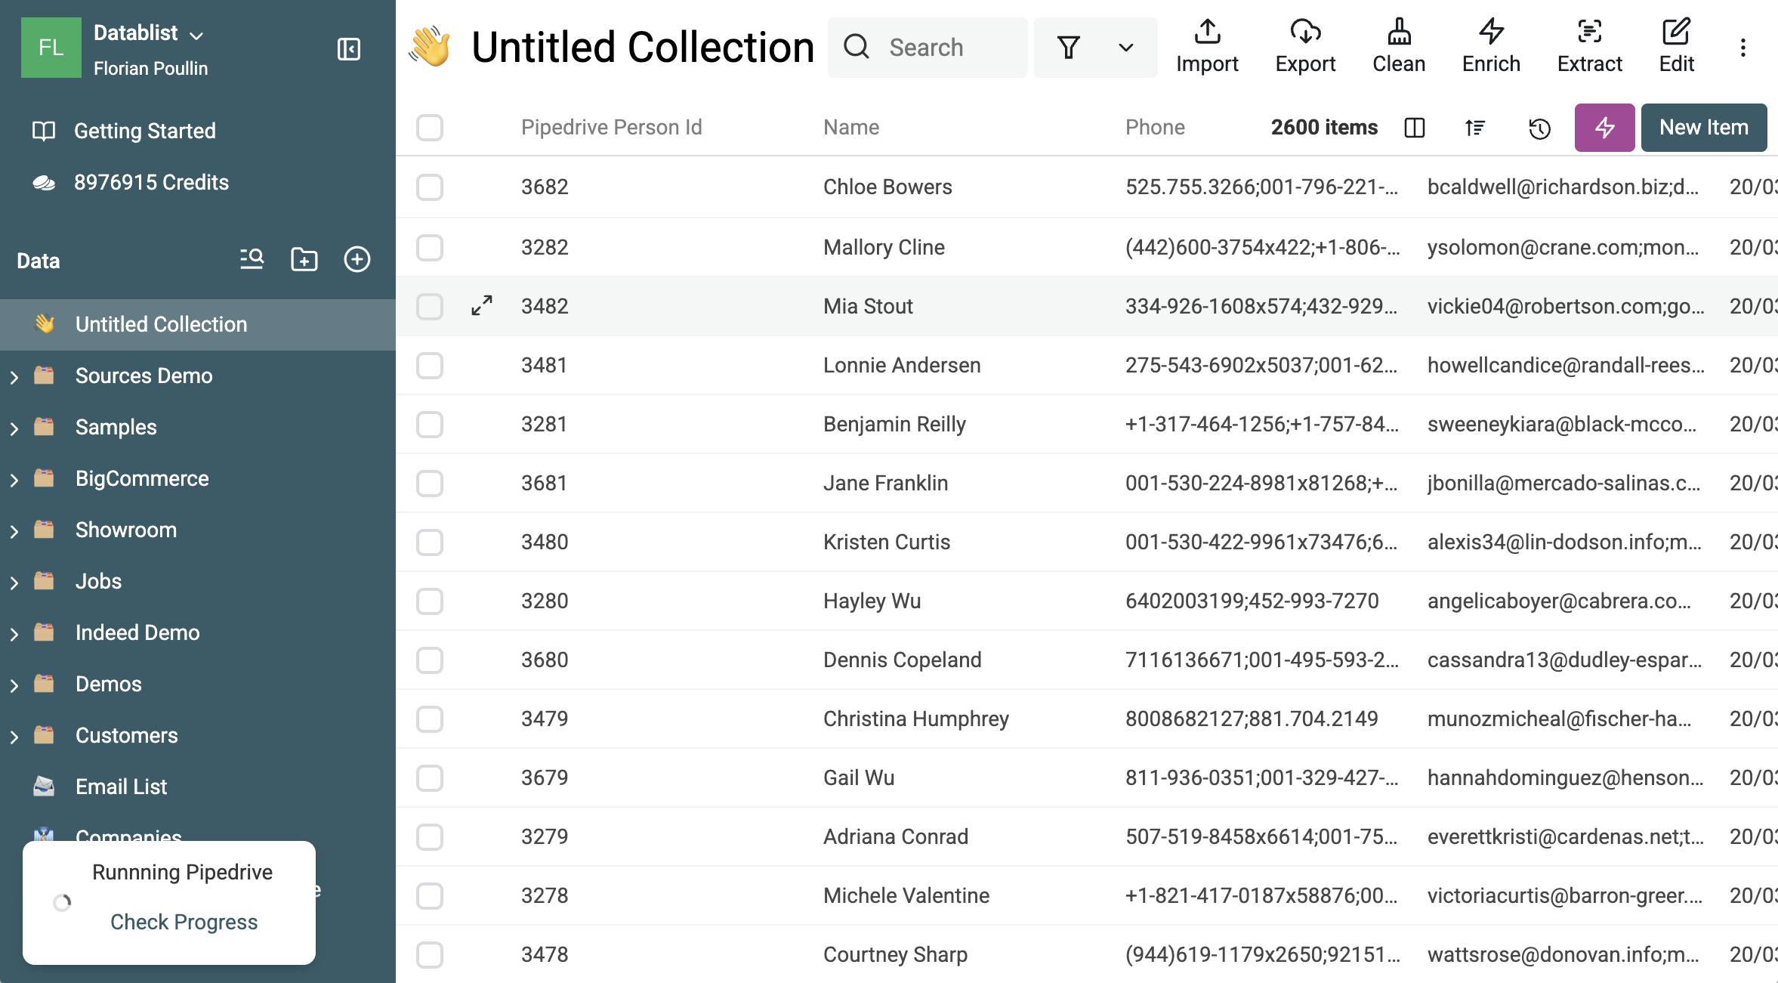Screen dimensions: 1778x983
Task: Click the Getting Started book icon
Action: 44,131
